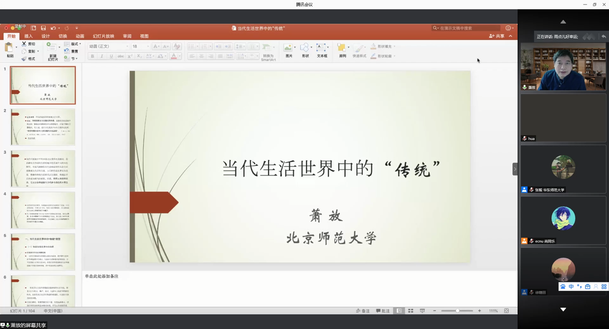Click the Save icon in title bar

43,28
